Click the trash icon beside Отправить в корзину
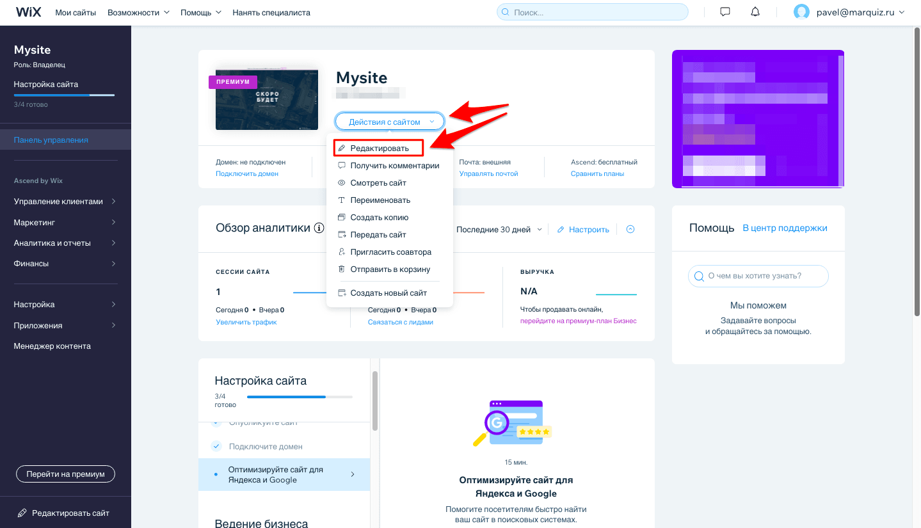The height and width of the screenshot is (528, 921). pos(342,269)
